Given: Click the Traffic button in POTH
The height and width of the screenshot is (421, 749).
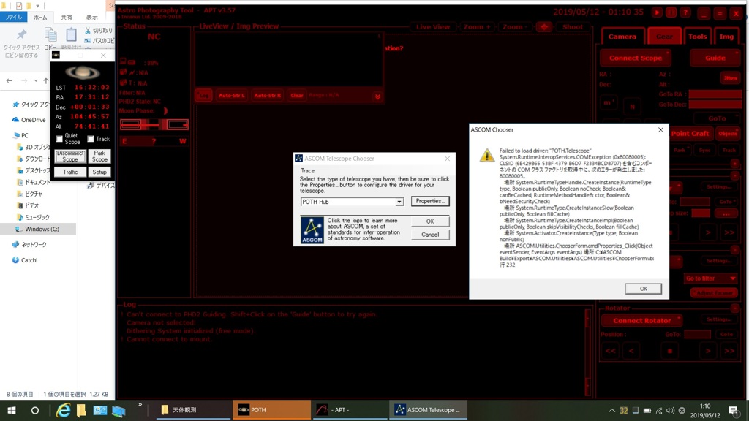Looking at the screenshot, I should [70, 172].
